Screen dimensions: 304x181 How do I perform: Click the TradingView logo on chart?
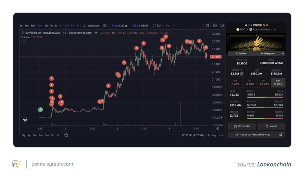pos(25,120)
